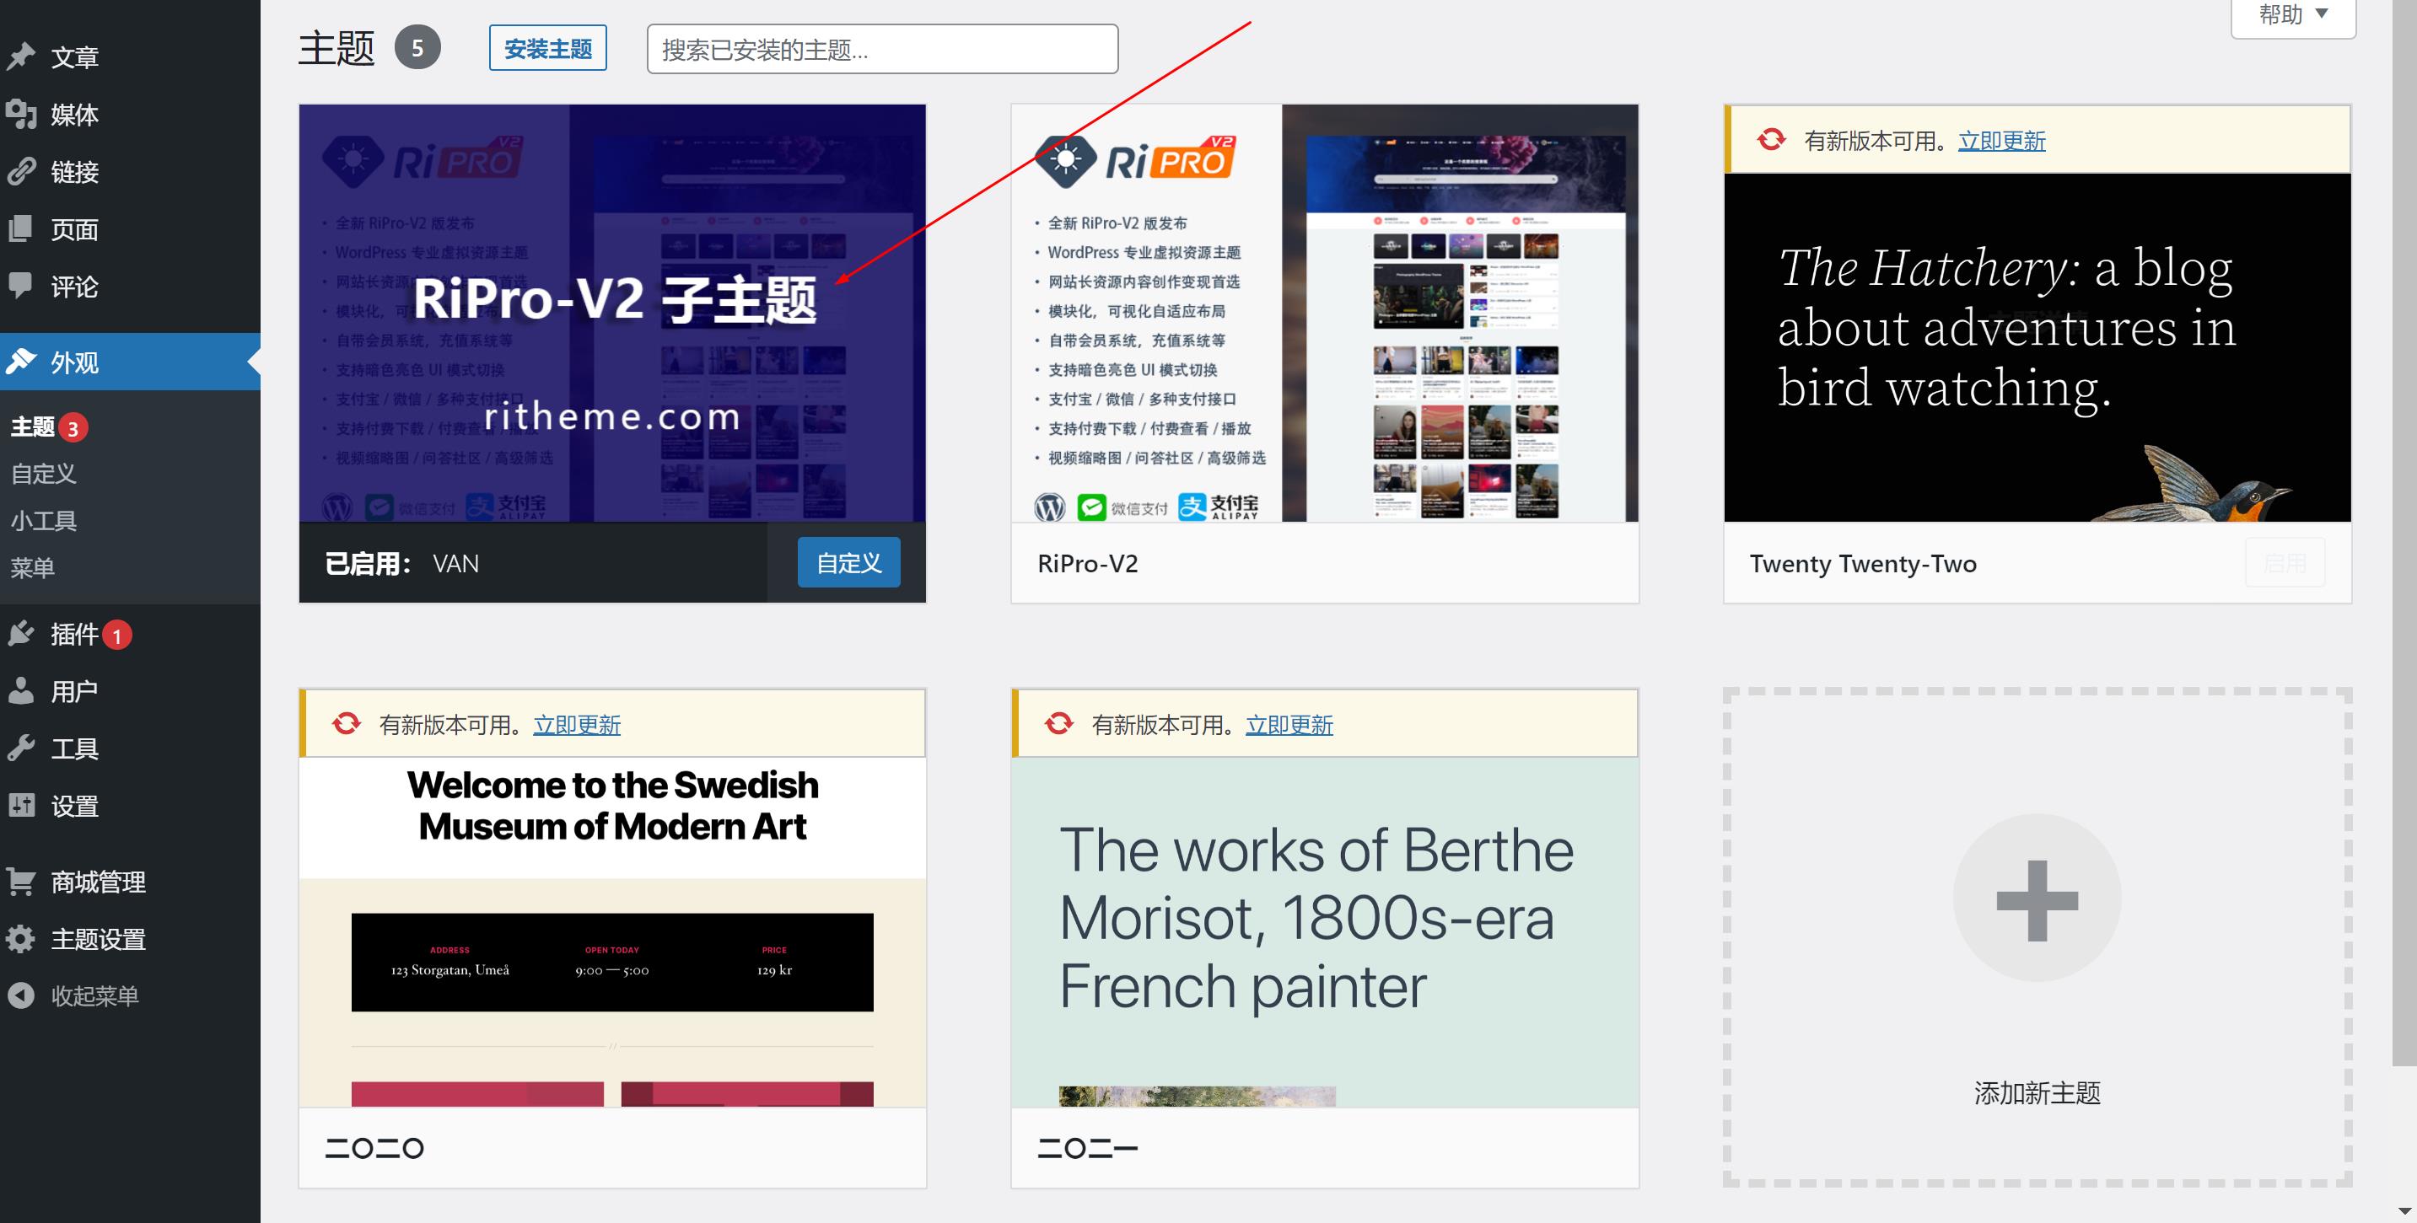Open the 自定义 submenu item under 外观
Image resolution: width=2417 pixels, height=1223 pixels.
click(43, 474)
